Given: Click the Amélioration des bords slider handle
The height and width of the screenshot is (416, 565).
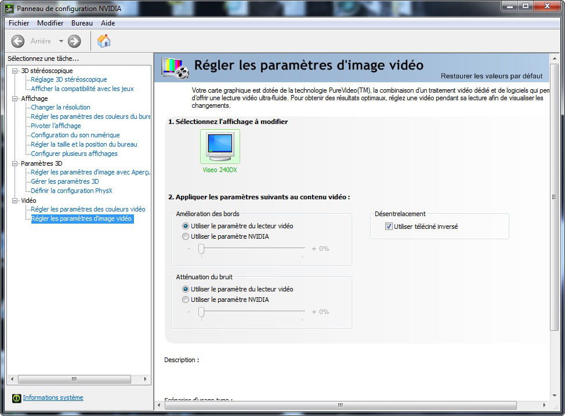Looking at the screenshot, I should [x=201, y=249].
